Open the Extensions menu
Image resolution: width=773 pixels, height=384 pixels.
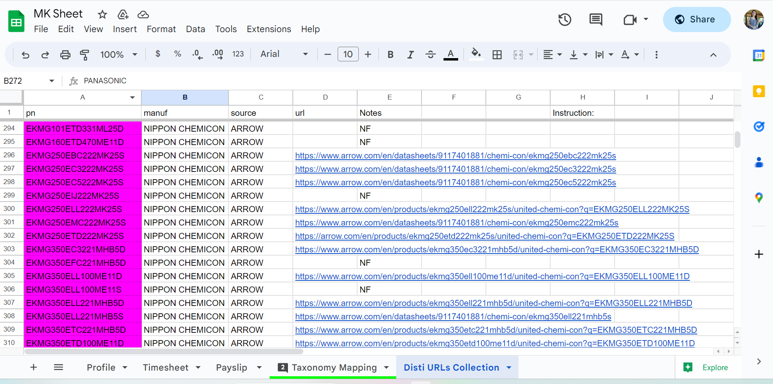[x=269, y=29]
